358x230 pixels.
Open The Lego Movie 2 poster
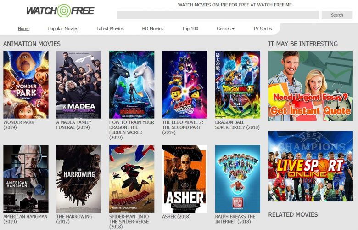185,85
